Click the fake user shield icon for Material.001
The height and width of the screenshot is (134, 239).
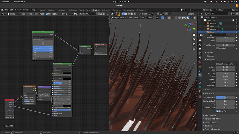point(98,14)
